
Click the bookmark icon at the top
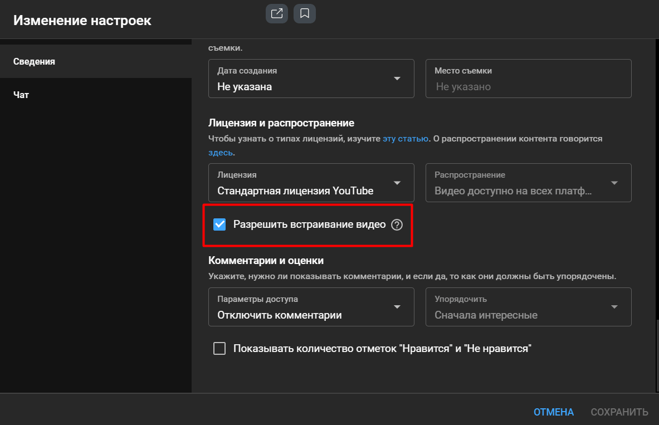point(304,14)
